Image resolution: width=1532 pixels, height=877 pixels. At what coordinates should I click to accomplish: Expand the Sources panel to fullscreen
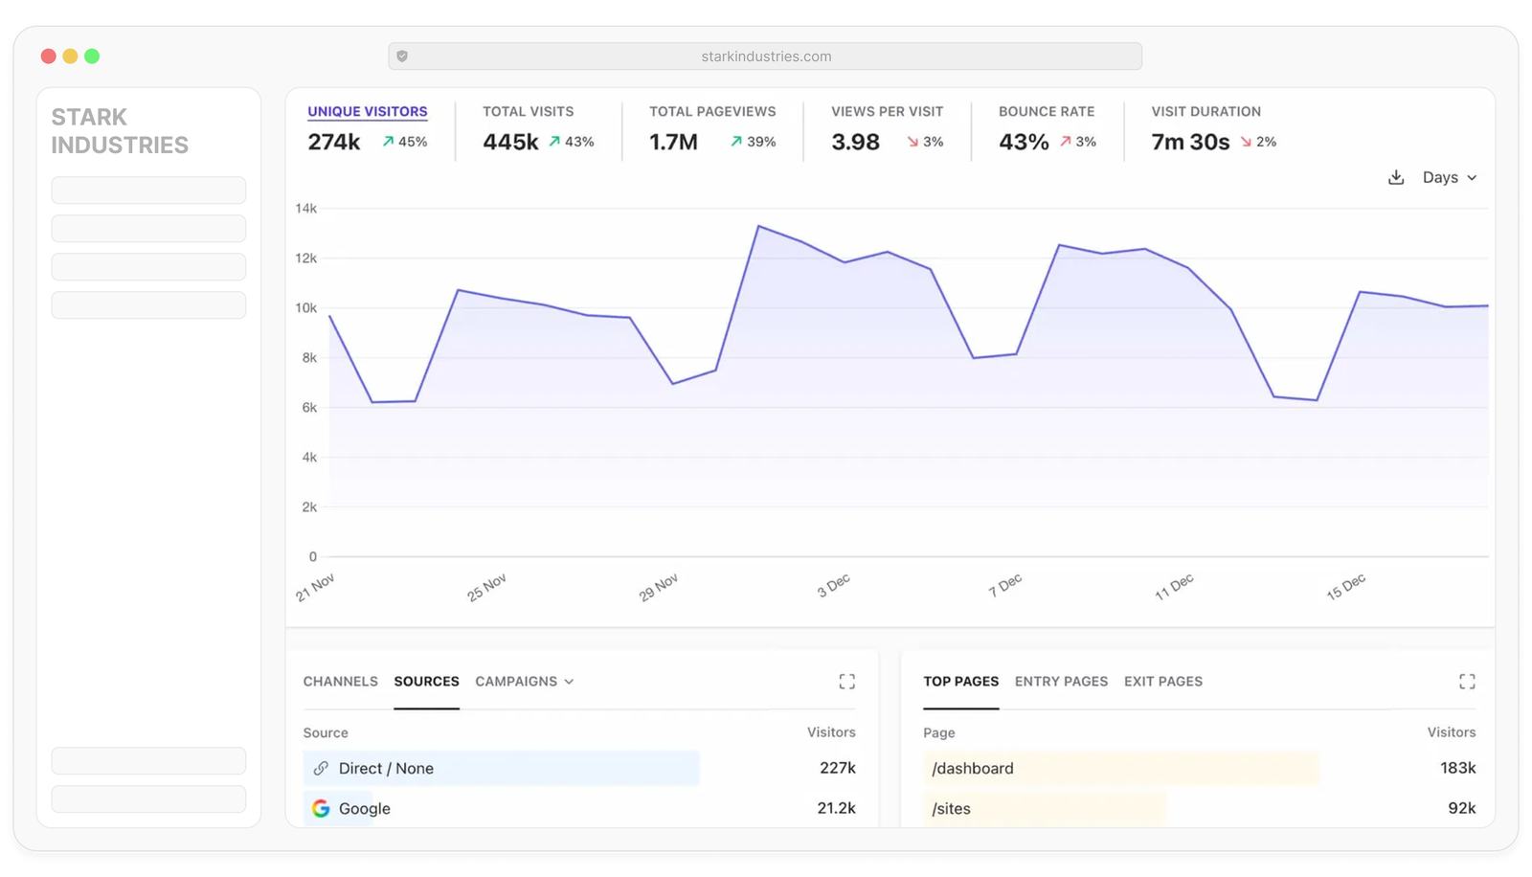[846, 681]
